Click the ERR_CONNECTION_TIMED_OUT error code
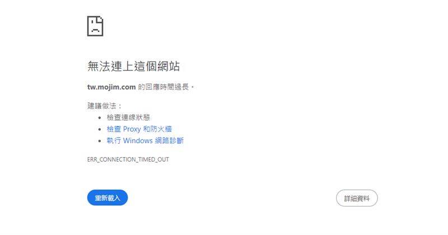448x235 pixels. click(x=128, y=159)
